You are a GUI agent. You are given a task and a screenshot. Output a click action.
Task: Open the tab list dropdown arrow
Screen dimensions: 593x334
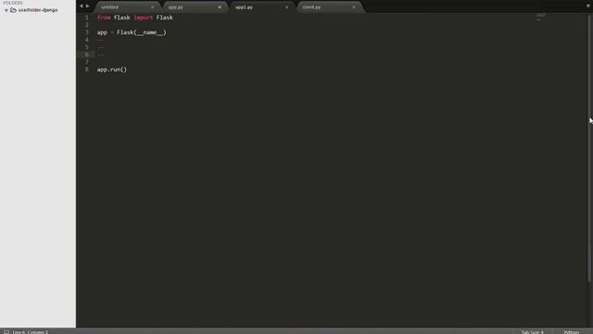pyautogui.click(x=587, y=6)
